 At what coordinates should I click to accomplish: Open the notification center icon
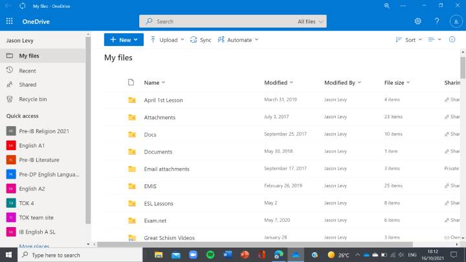454,255
